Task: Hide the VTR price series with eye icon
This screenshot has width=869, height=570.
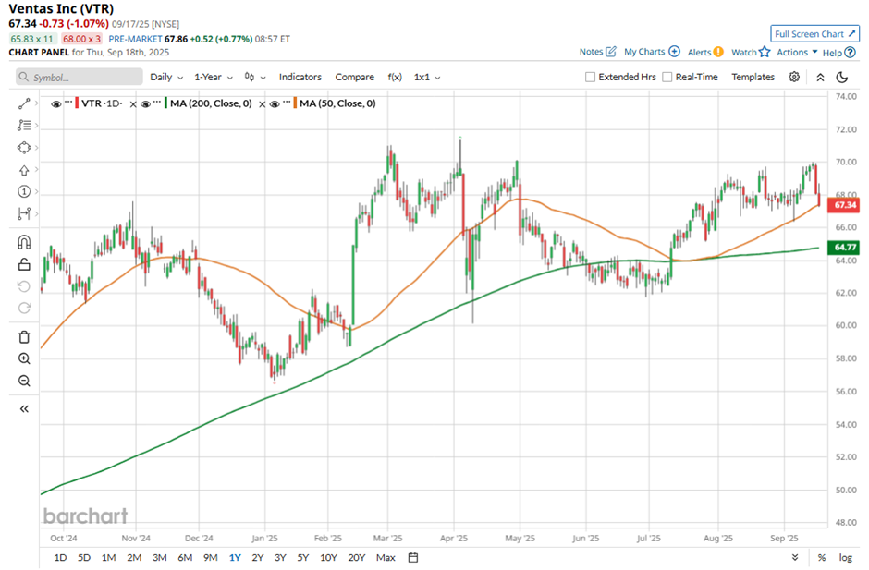Action: coord(56,104)
